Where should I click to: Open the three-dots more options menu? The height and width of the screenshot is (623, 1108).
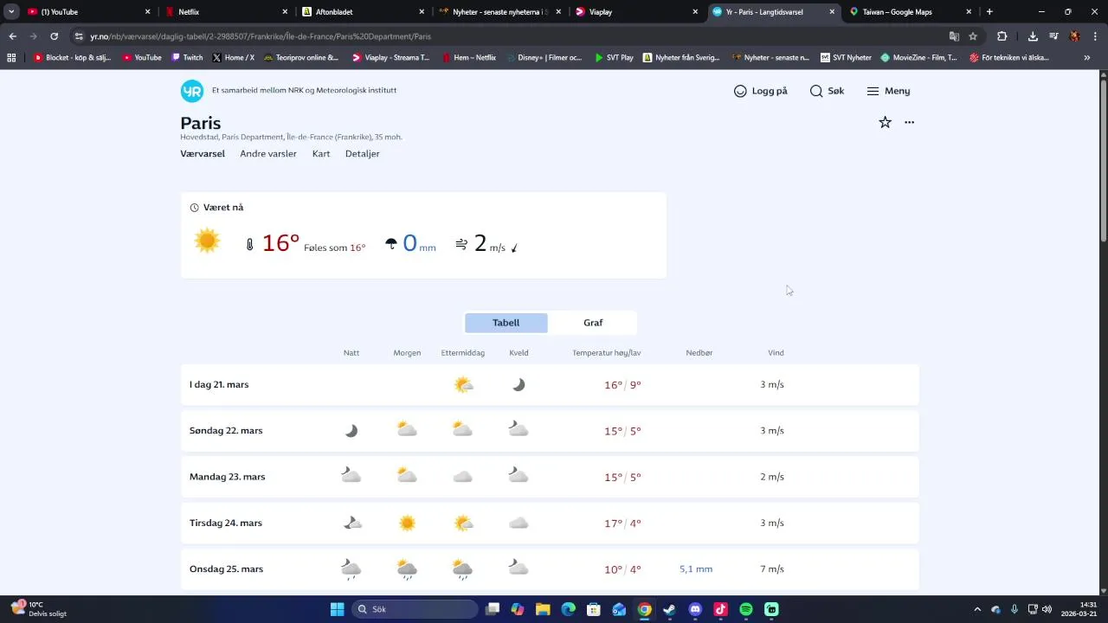909,122
